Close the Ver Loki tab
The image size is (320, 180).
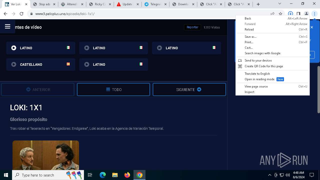click(26, 4)
